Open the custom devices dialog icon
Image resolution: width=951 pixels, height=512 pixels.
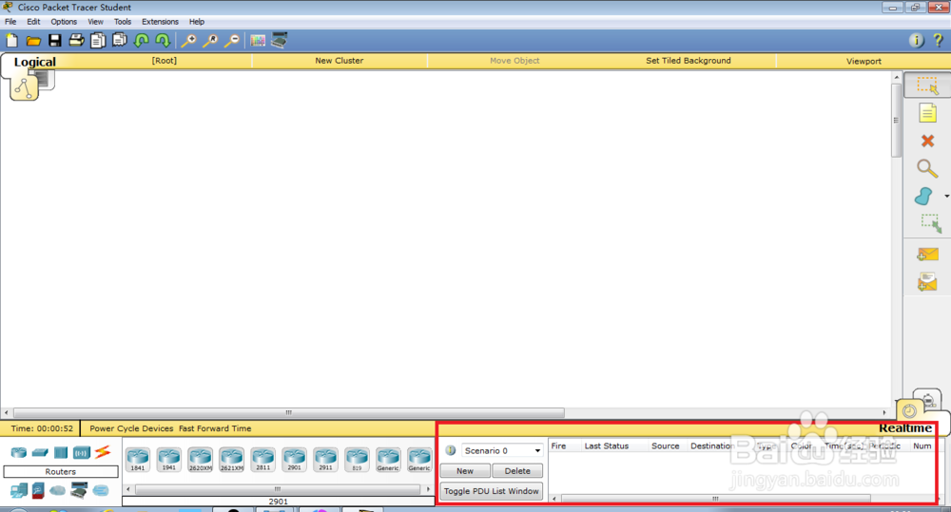click(279, 41)
